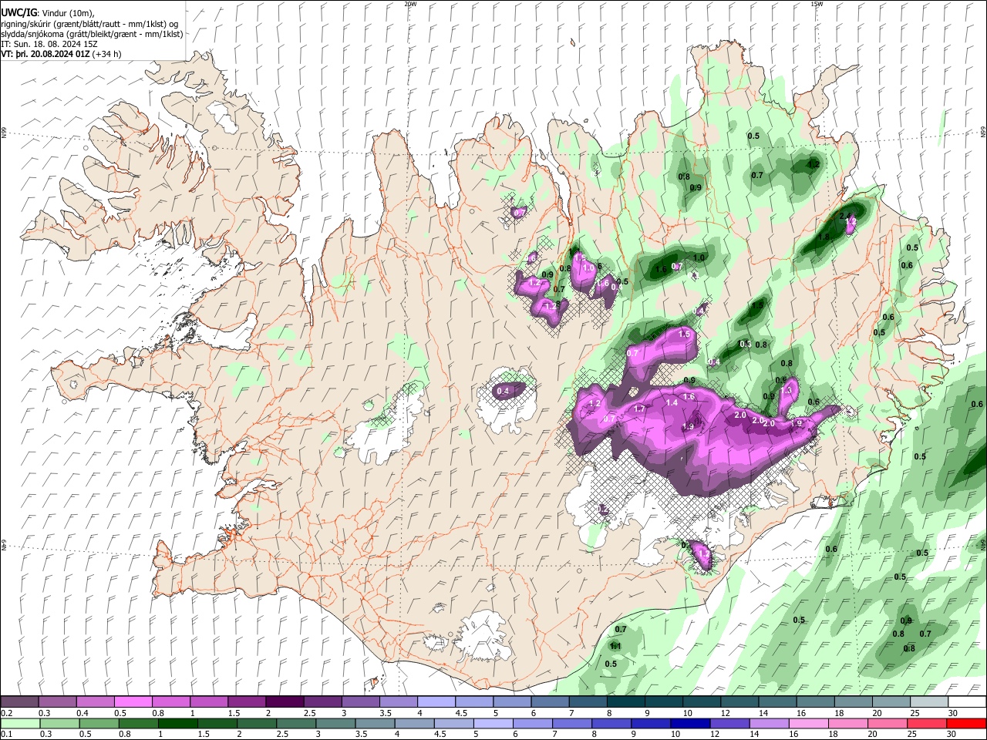The height and width of the screenshot is (740, 987).
Task: Select the rain legend swatch between 25 and 30
Action: pos(928,723)
